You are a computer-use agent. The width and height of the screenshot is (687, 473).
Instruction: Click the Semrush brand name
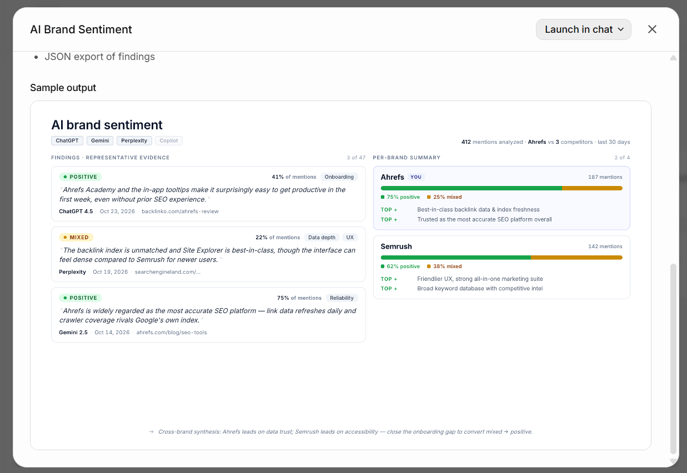click(397, 246)
